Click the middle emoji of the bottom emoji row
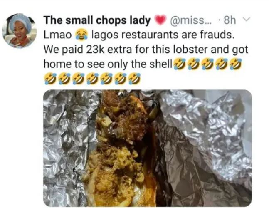269x208 pixels. pyautogui.click(x=92, y=79)
